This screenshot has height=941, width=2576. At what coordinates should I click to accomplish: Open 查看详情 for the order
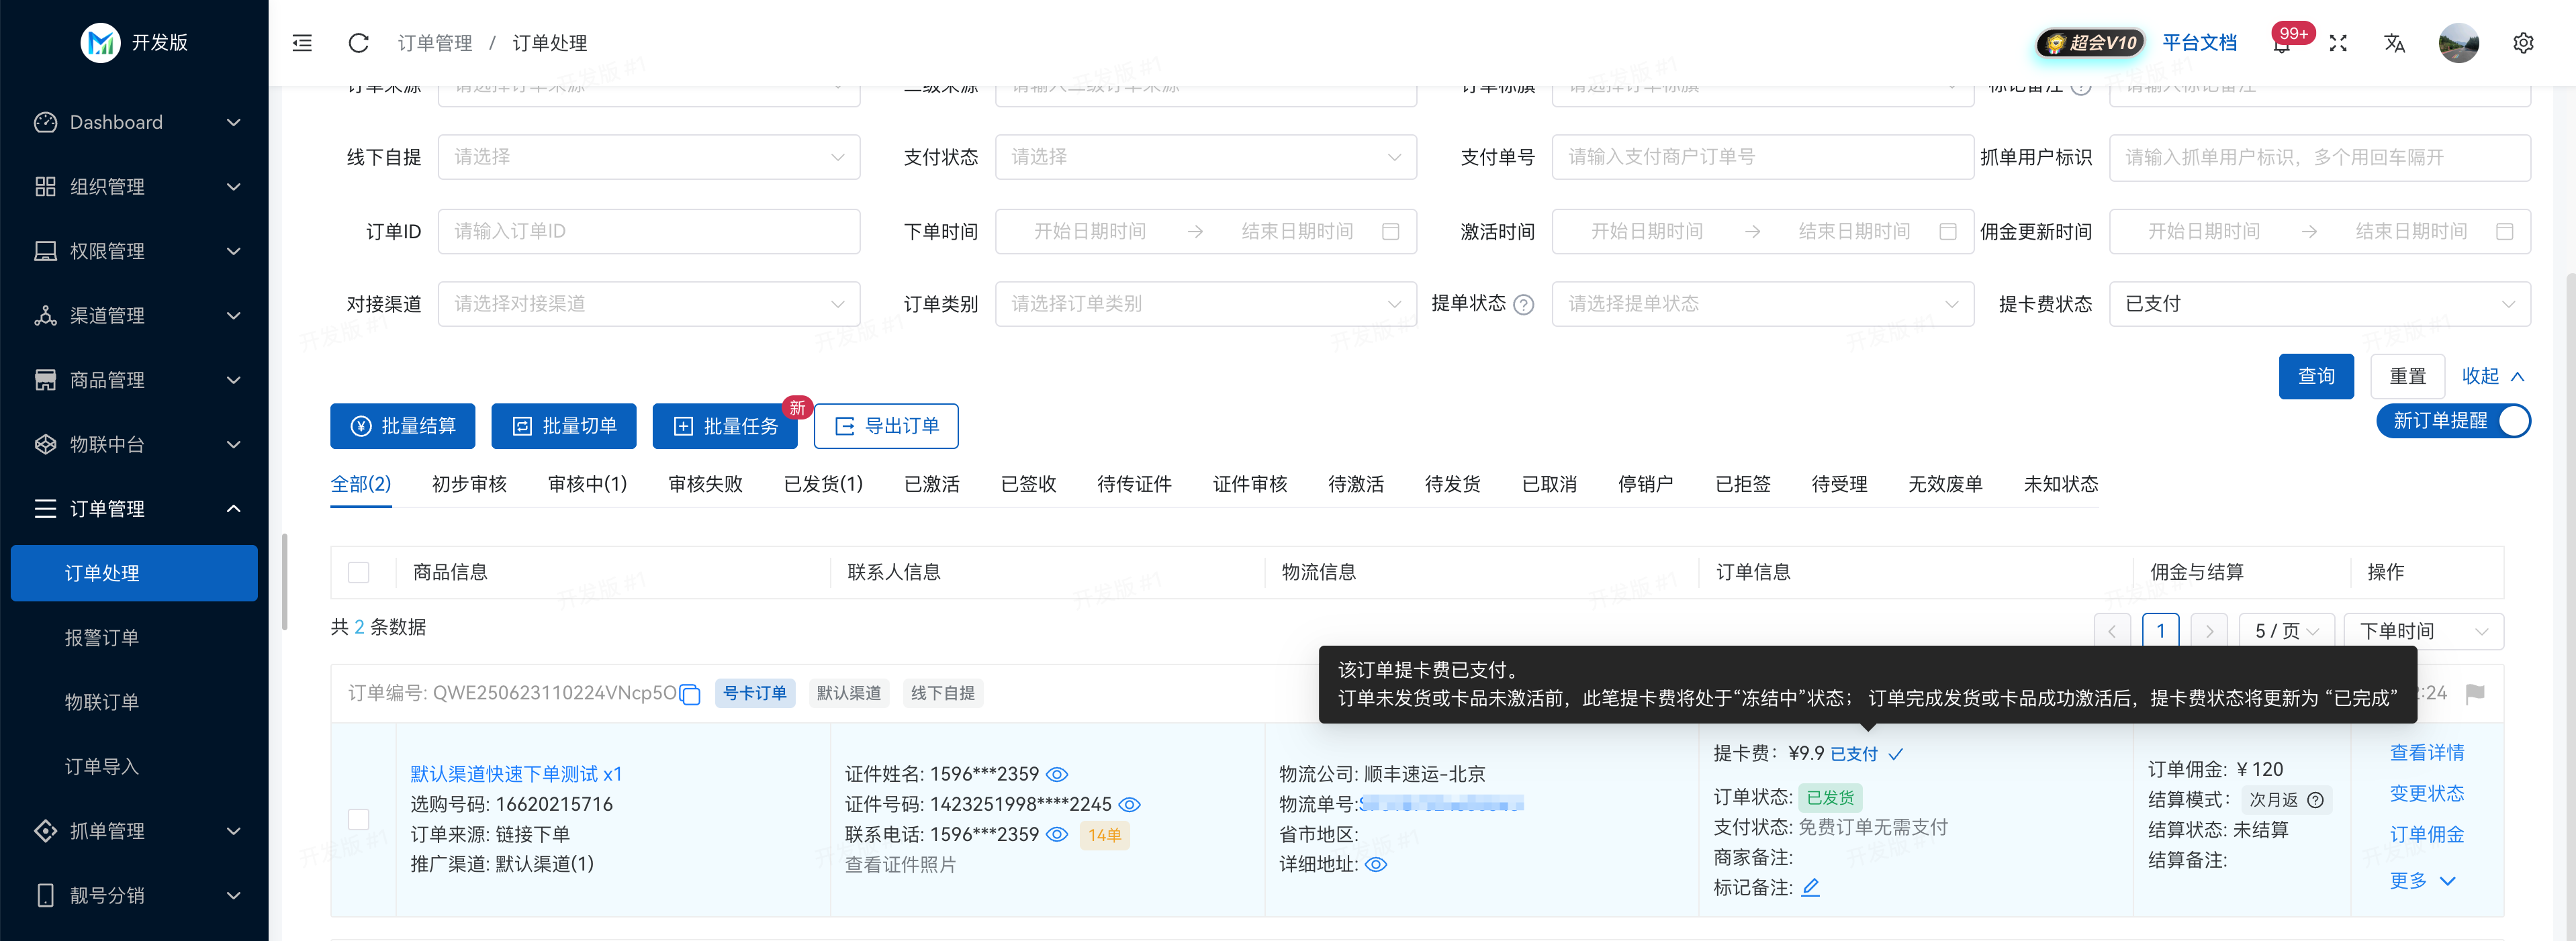[2427, 752]
